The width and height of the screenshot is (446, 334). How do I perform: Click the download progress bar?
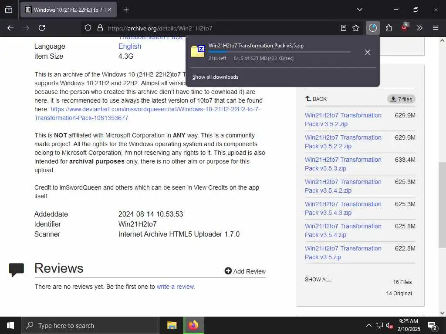coord(280,52)
